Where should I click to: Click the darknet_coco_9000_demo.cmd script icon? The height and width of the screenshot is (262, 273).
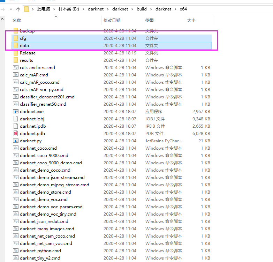pyautogui.click(x=16, y=163)
